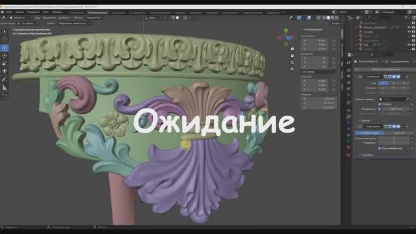Open the Рендеринг menu
The image size is (416, 234).
[x=33, y=12]
